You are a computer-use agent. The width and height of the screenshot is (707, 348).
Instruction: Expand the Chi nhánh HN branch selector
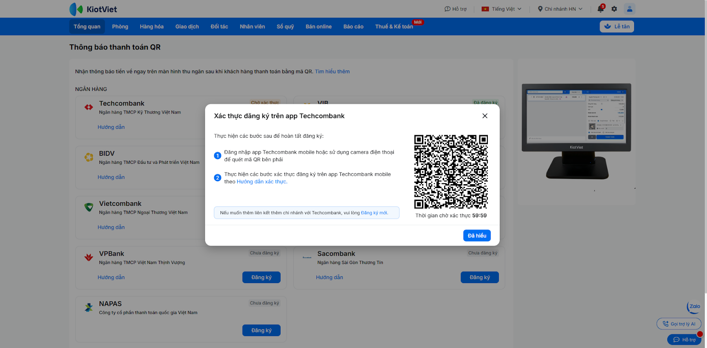[560, 9]
